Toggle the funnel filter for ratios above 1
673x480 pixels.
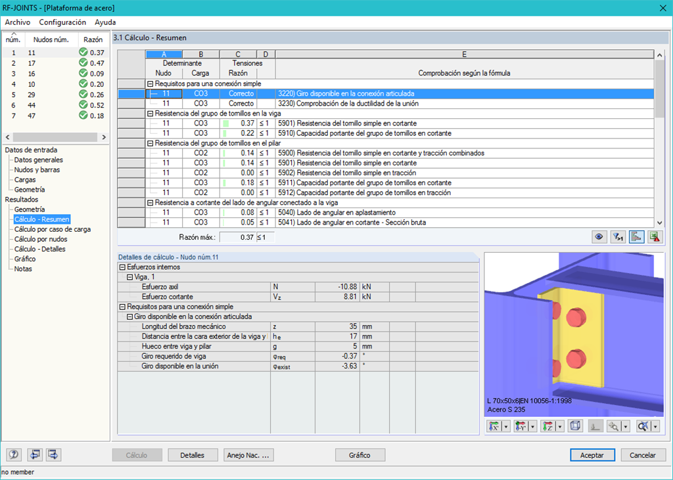[618, 237]
